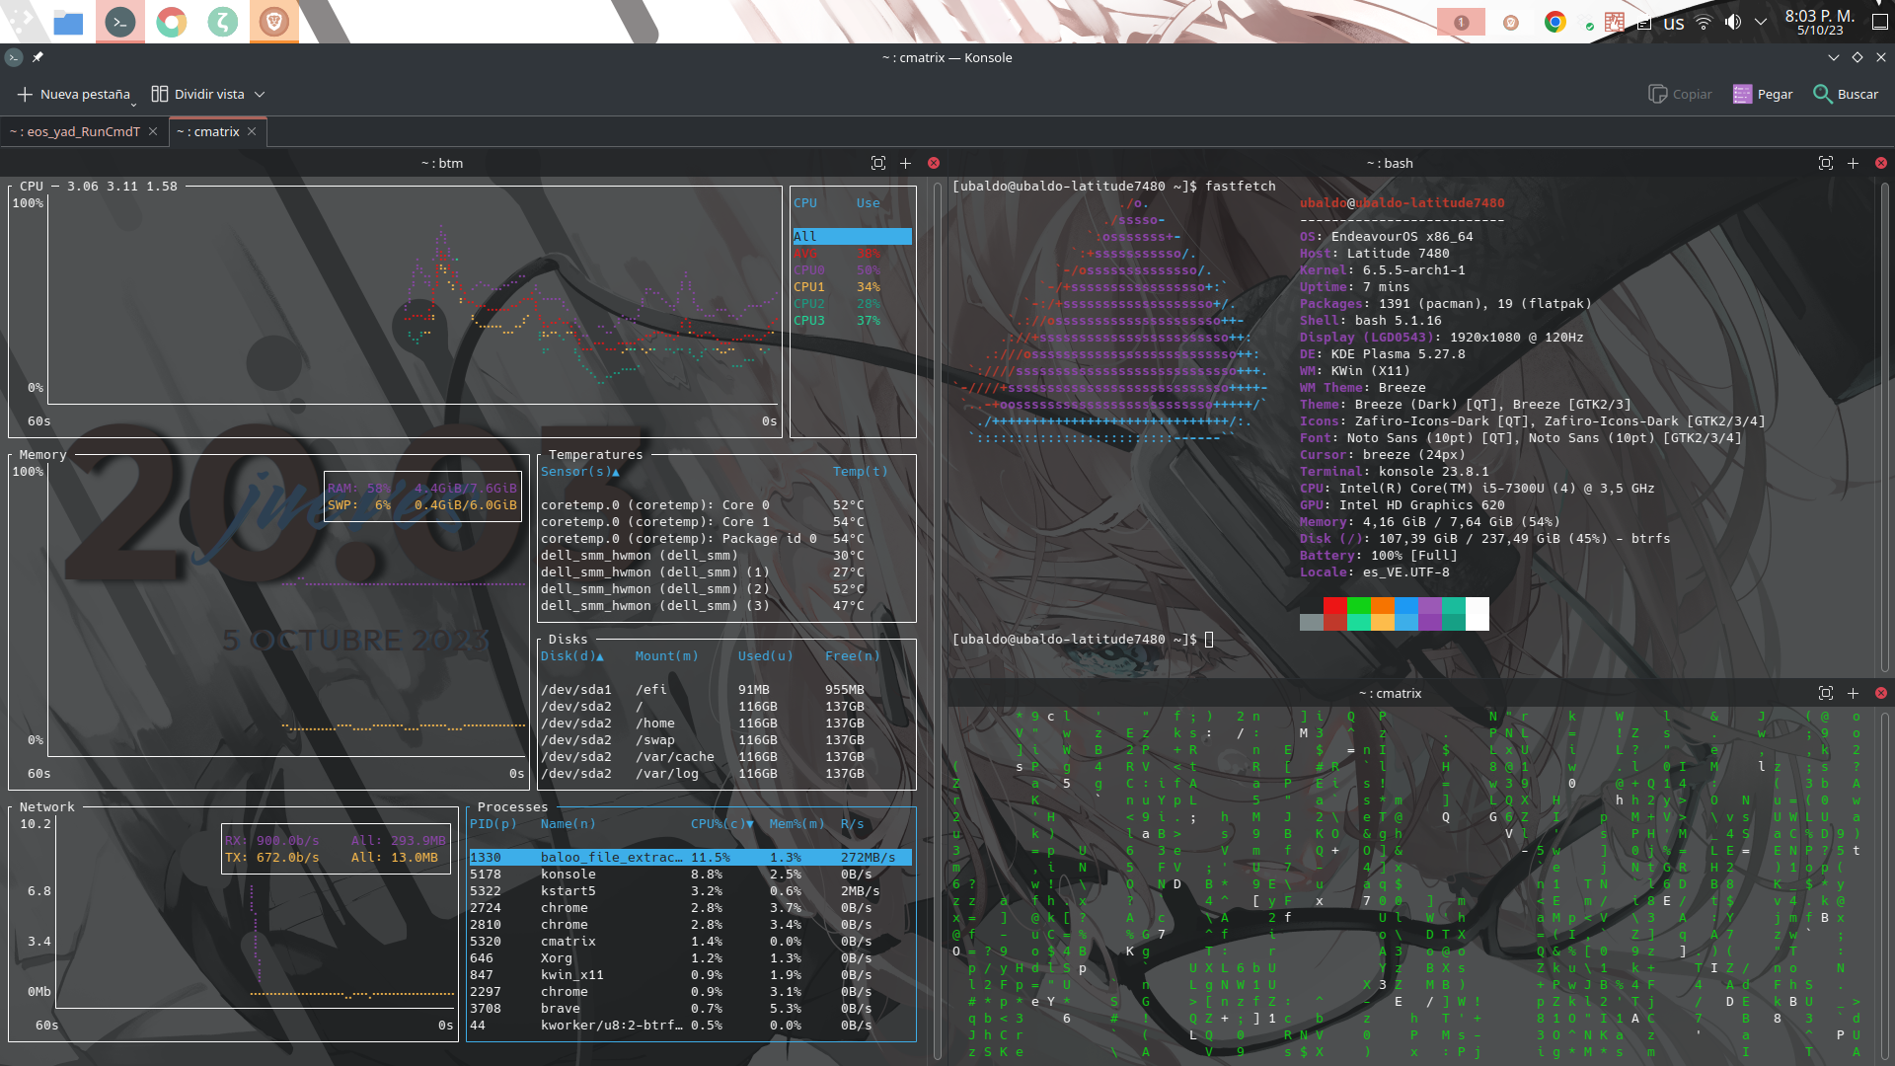Open the Konsole window menu icon
1895x1066 pixels.
pyautogui.click(x=14, y=57)
